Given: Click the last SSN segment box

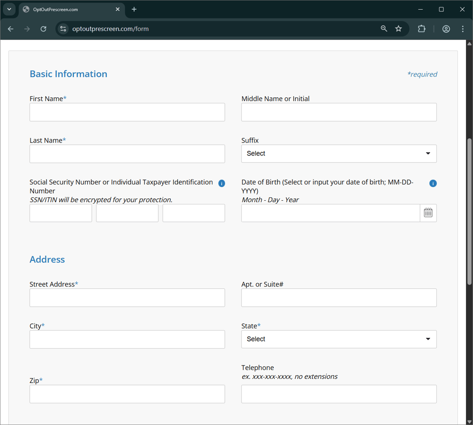Looking at the screenshot, I should (x=194, y=213).
